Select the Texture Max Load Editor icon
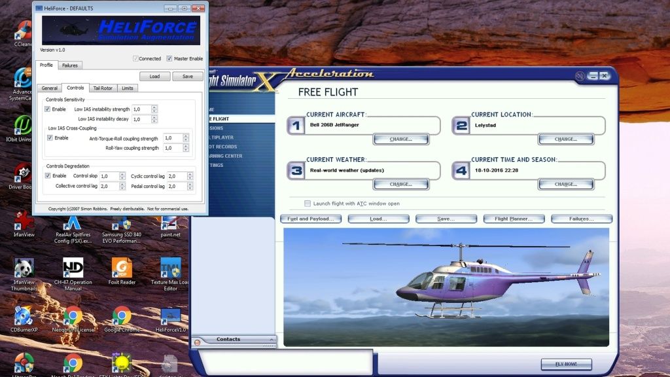The image size is (670, 377). 170,274
